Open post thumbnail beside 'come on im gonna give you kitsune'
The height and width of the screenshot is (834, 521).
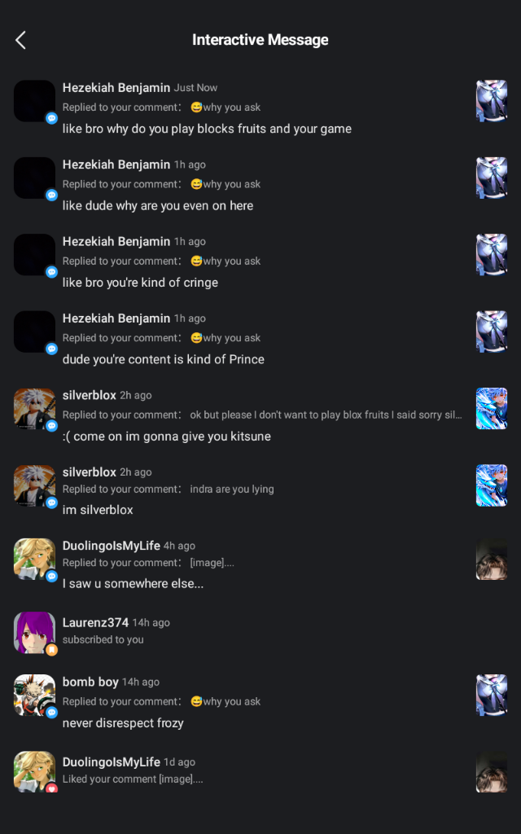pos(491,409)
